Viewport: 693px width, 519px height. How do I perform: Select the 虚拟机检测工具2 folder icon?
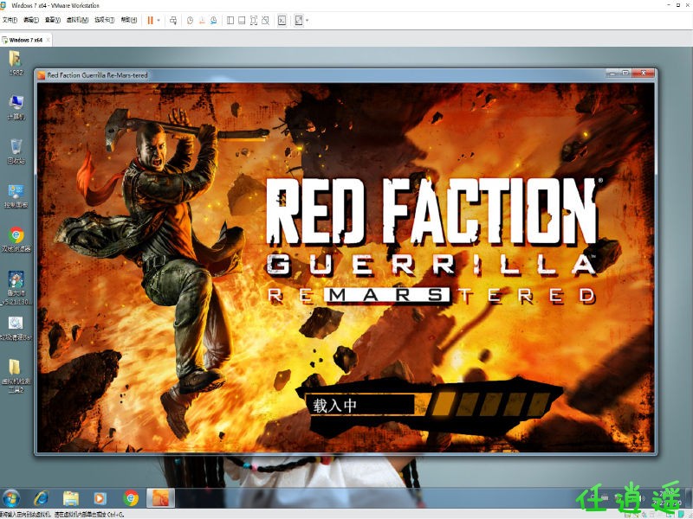point(16,375)
